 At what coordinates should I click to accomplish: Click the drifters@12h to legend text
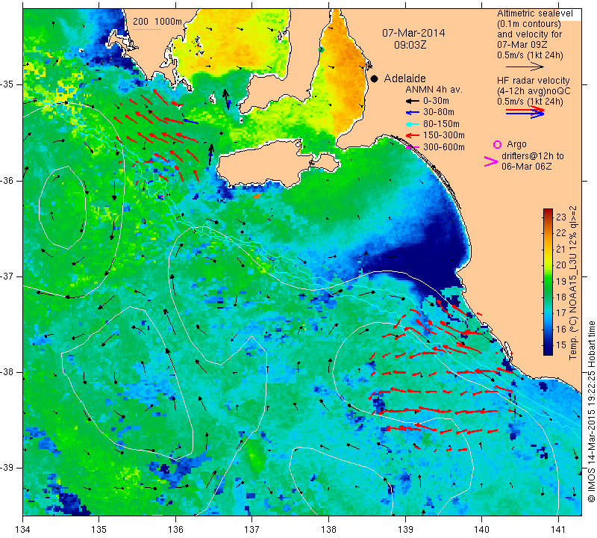(532, 156)
